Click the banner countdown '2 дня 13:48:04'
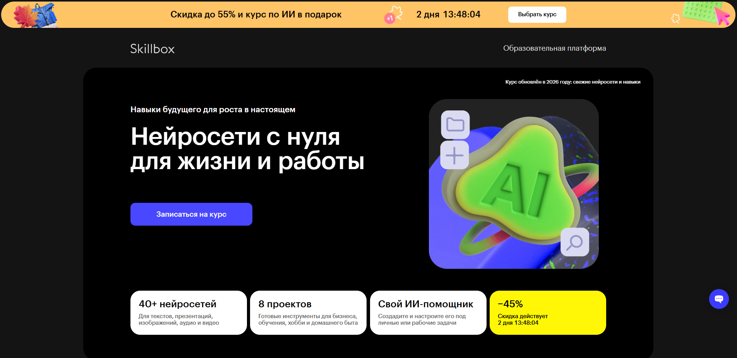The image size is (737, 358). [x=448, y=14]
